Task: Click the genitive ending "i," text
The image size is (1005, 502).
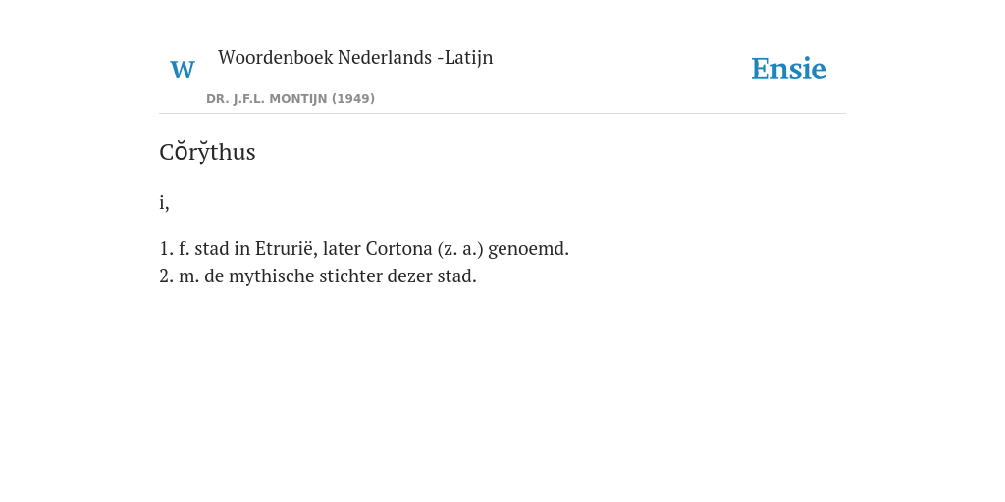Action: point(164,202)
